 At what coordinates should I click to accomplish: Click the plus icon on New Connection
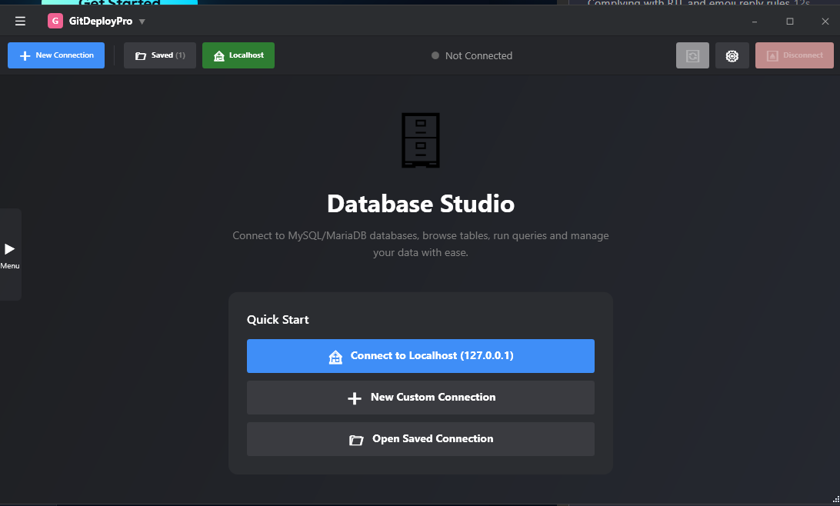tap(23, 55)
